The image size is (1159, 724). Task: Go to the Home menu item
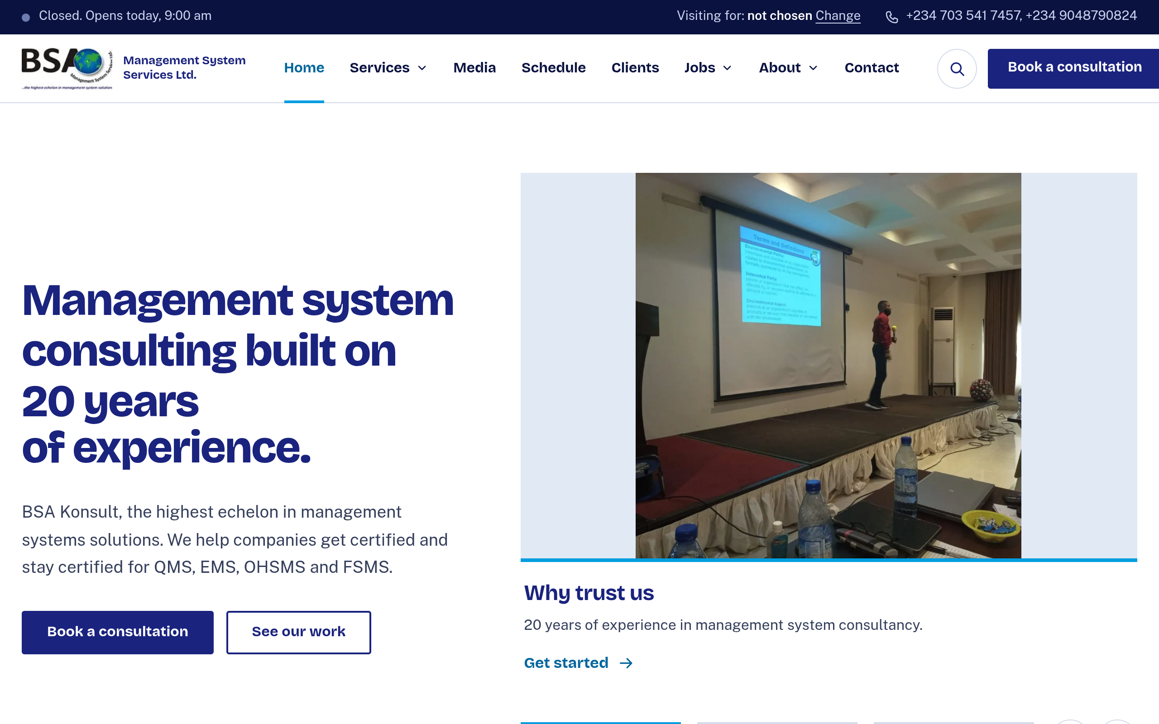[x=304, y=68]
